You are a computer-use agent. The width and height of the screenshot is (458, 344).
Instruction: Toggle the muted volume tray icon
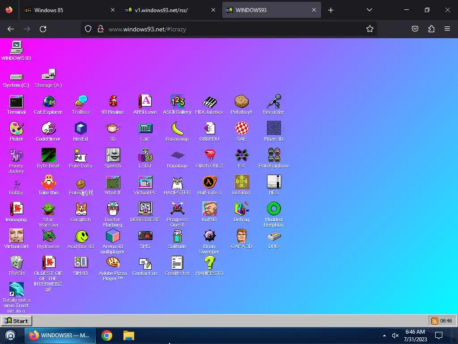395,335
